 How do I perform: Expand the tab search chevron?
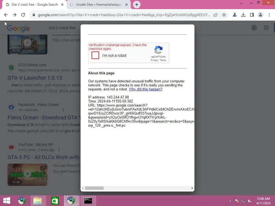click(x=241, y=3)
